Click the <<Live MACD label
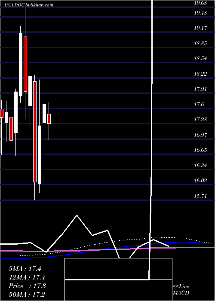 [x=181, y=290]
